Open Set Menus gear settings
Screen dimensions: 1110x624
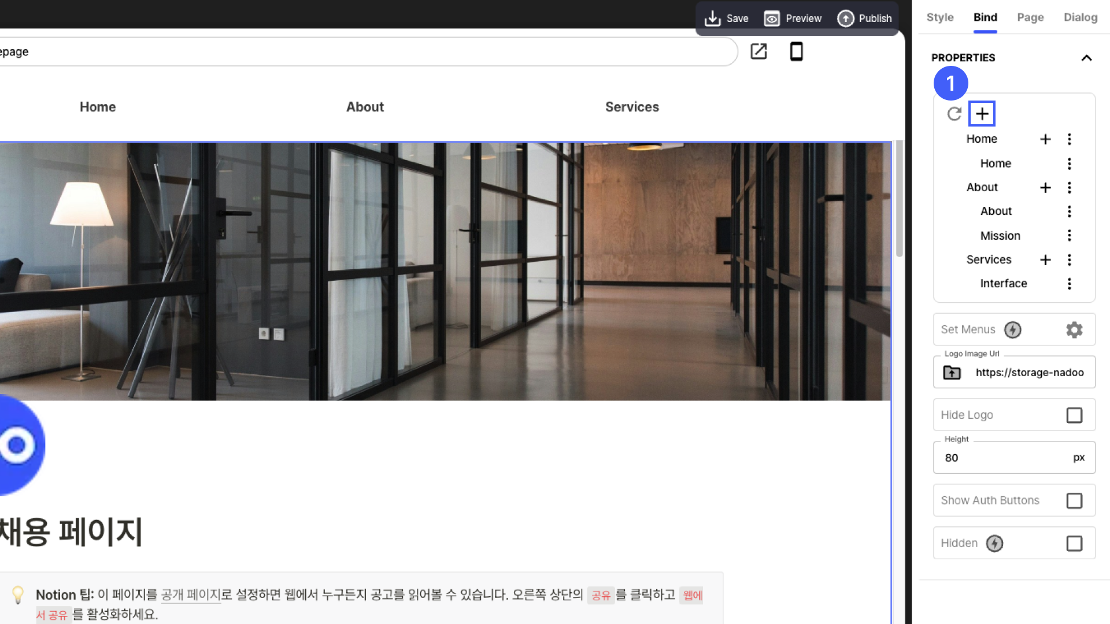pyautogui.click(x=1074, y=330)
